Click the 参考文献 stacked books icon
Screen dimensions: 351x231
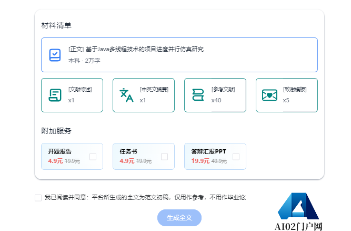[198, 95]
